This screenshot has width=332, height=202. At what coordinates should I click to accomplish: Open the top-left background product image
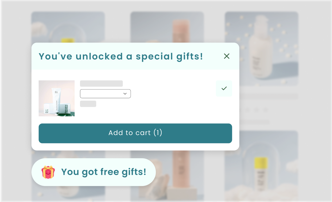coord(68,27)
